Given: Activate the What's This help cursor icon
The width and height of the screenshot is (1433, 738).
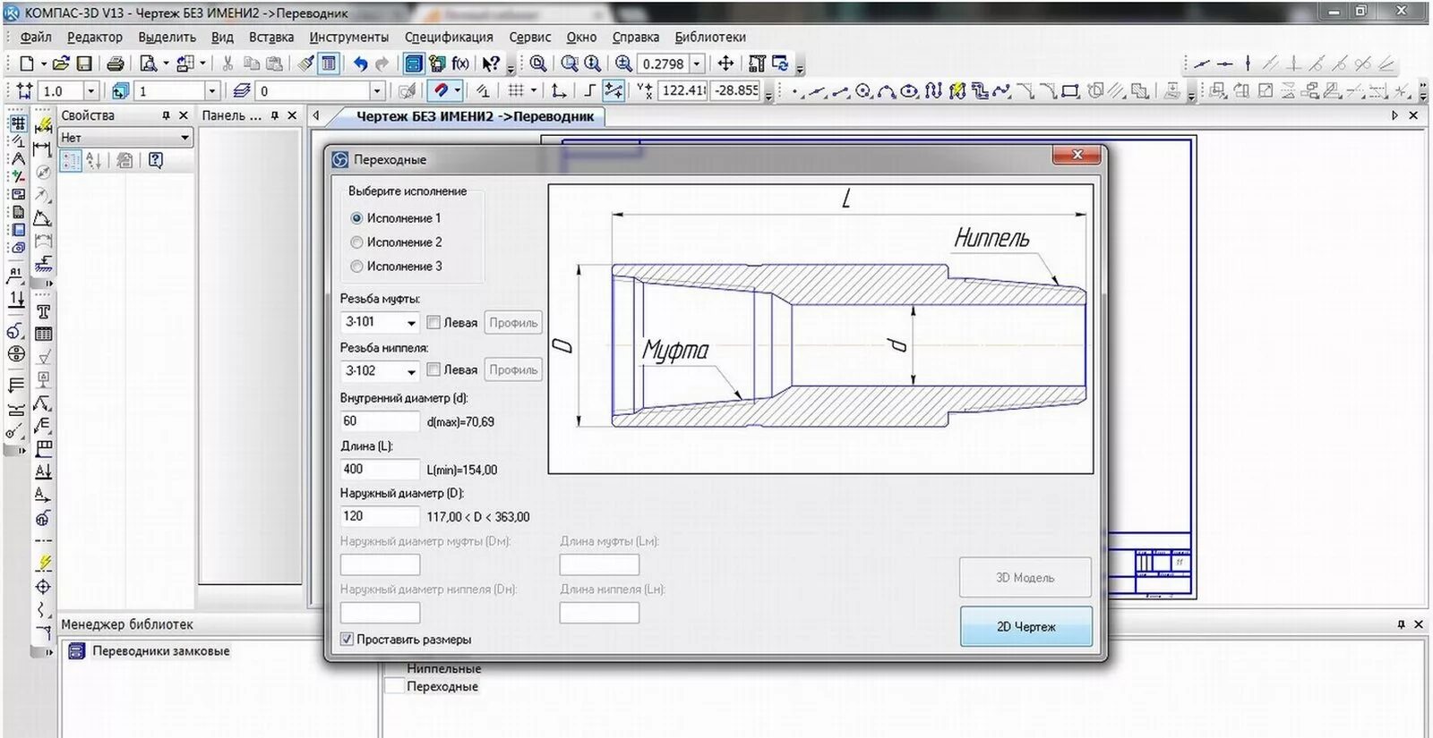Looking at the screenshot, I should click(491, 64).
